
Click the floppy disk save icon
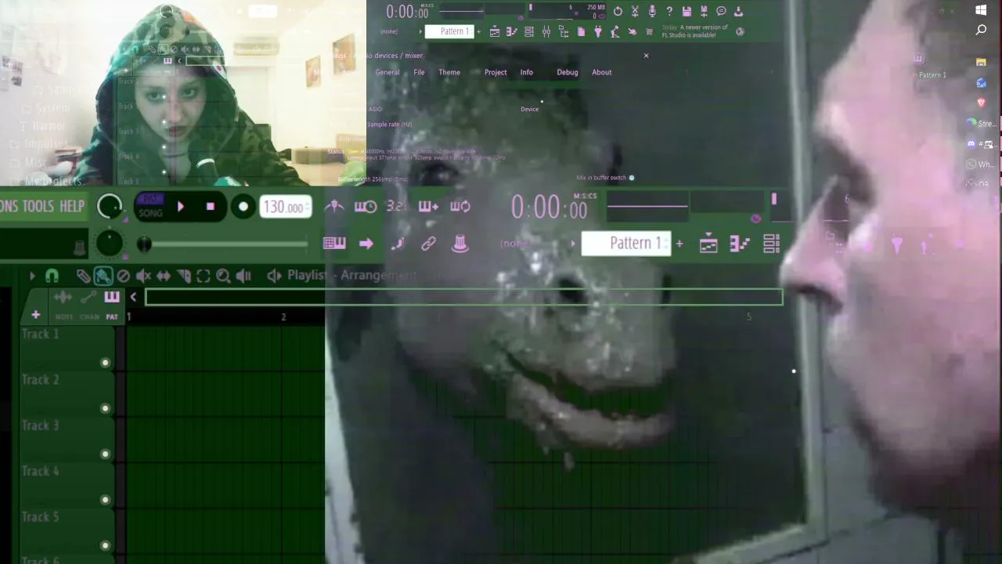[687, 11]
